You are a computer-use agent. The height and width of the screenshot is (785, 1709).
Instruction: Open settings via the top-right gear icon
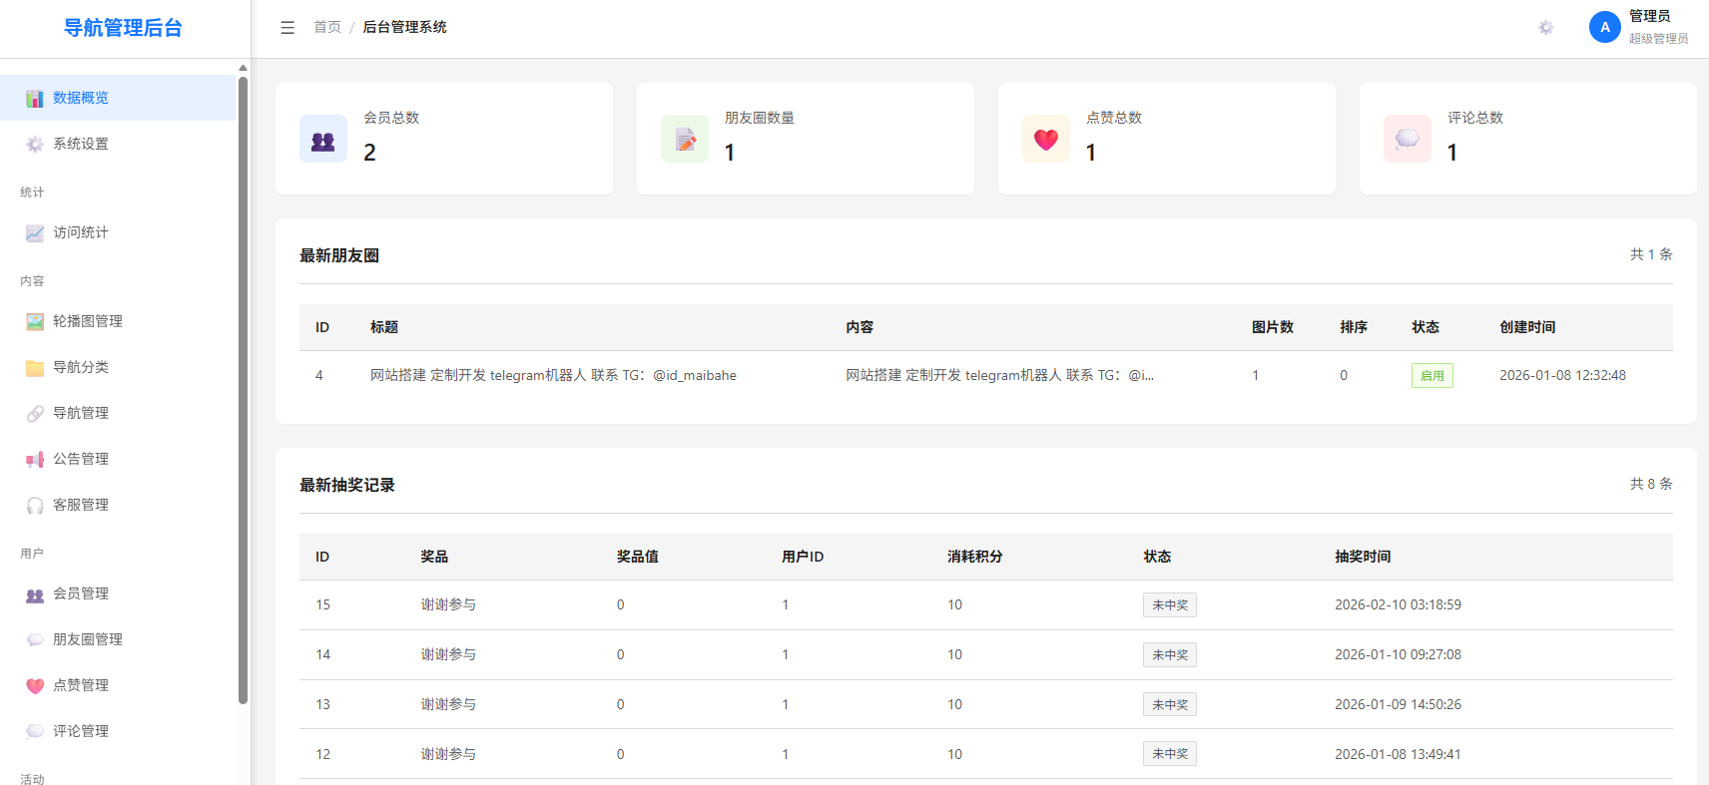point(1546,28)
